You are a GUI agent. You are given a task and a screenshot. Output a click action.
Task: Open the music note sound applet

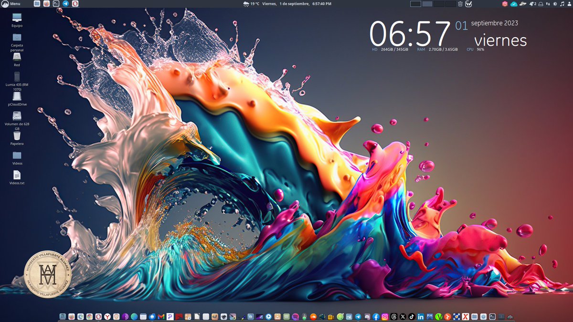562,3
